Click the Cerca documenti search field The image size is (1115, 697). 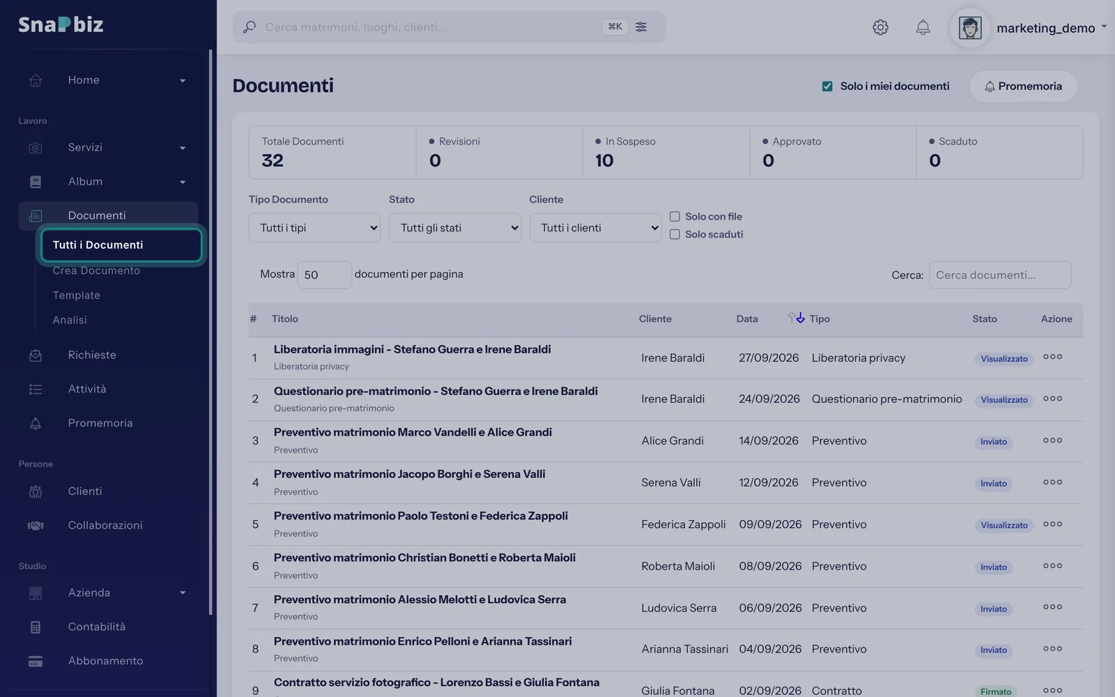[1000, 275]
